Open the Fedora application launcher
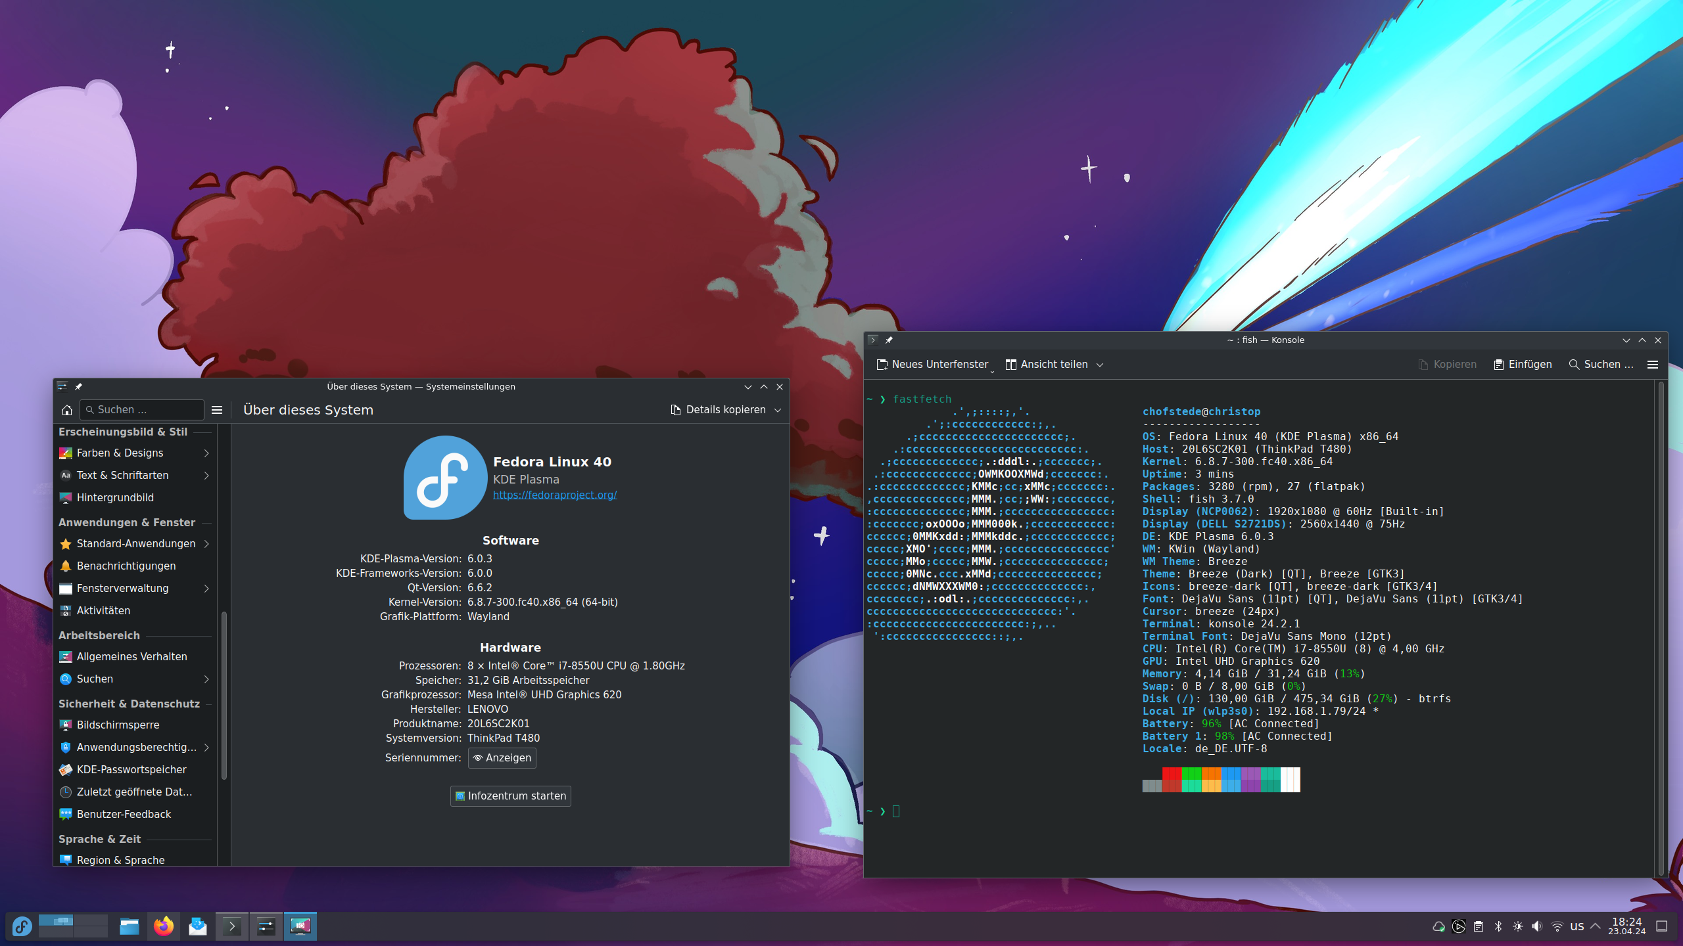The width and height of the screenshot is (1683, 946). 22,926
